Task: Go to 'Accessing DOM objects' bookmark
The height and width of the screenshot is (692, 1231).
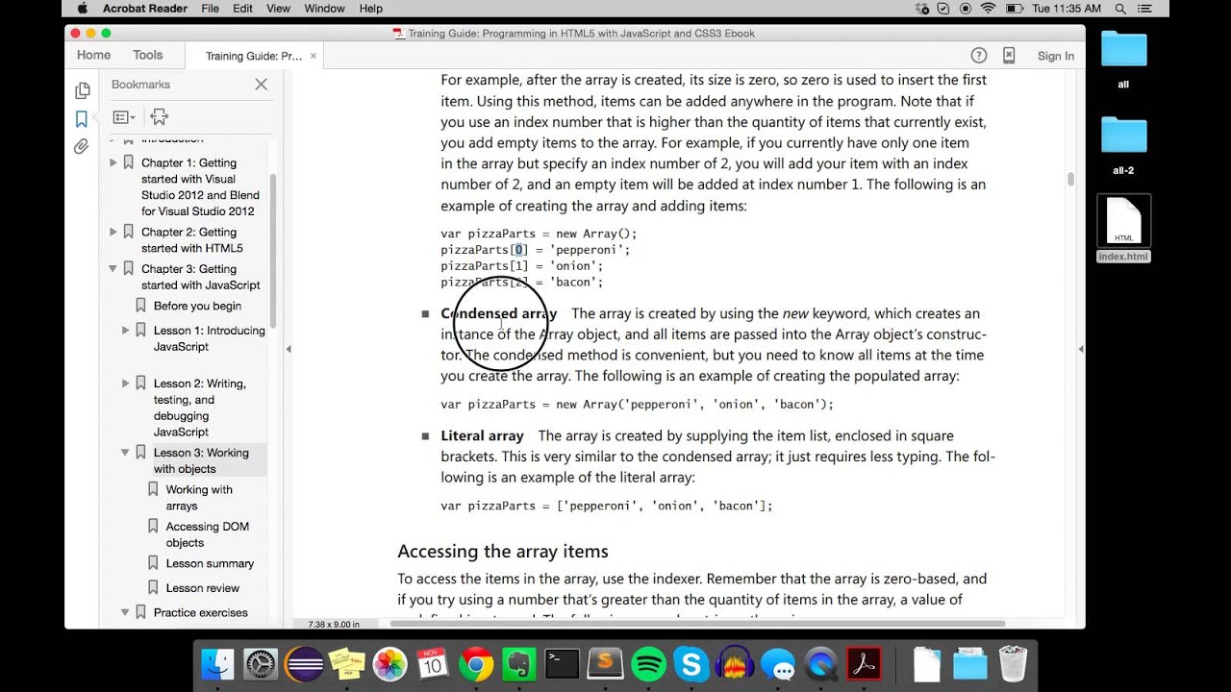Action: (x=207, y=534)
